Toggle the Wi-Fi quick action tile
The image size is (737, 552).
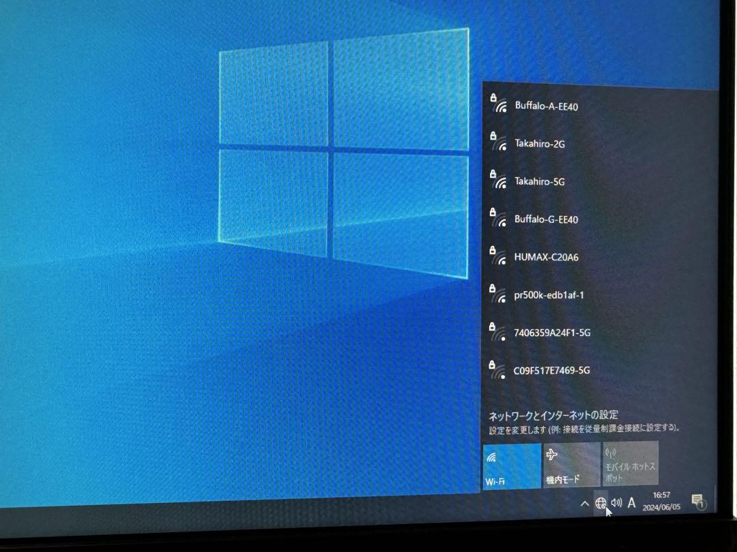pyautogui.click(x=512, y=465)
